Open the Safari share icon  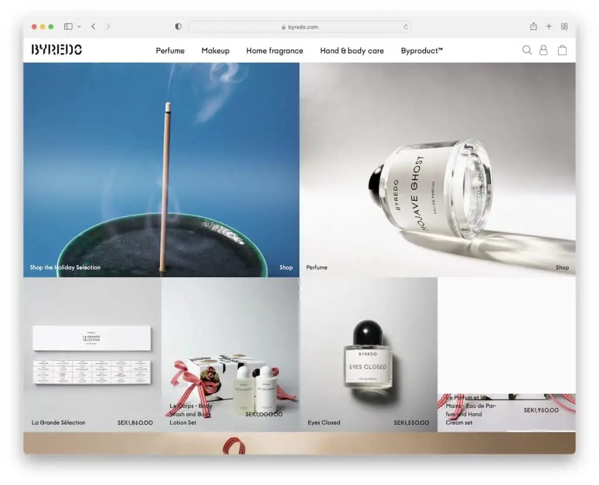[x=533, y=26]
